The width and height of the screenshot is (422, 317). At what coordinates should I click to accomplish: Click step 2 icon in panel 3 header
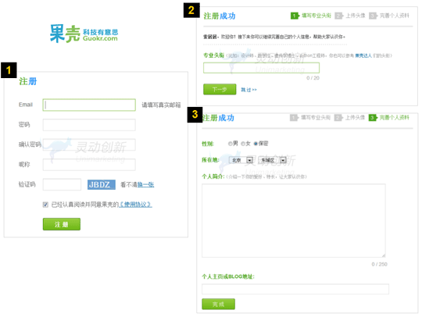338,118
